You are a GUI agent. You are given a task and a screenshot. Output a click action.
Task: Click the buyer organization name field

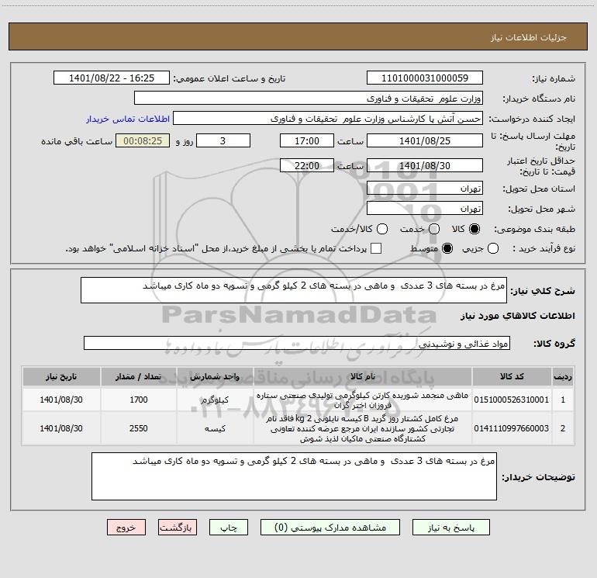point(309,99)
